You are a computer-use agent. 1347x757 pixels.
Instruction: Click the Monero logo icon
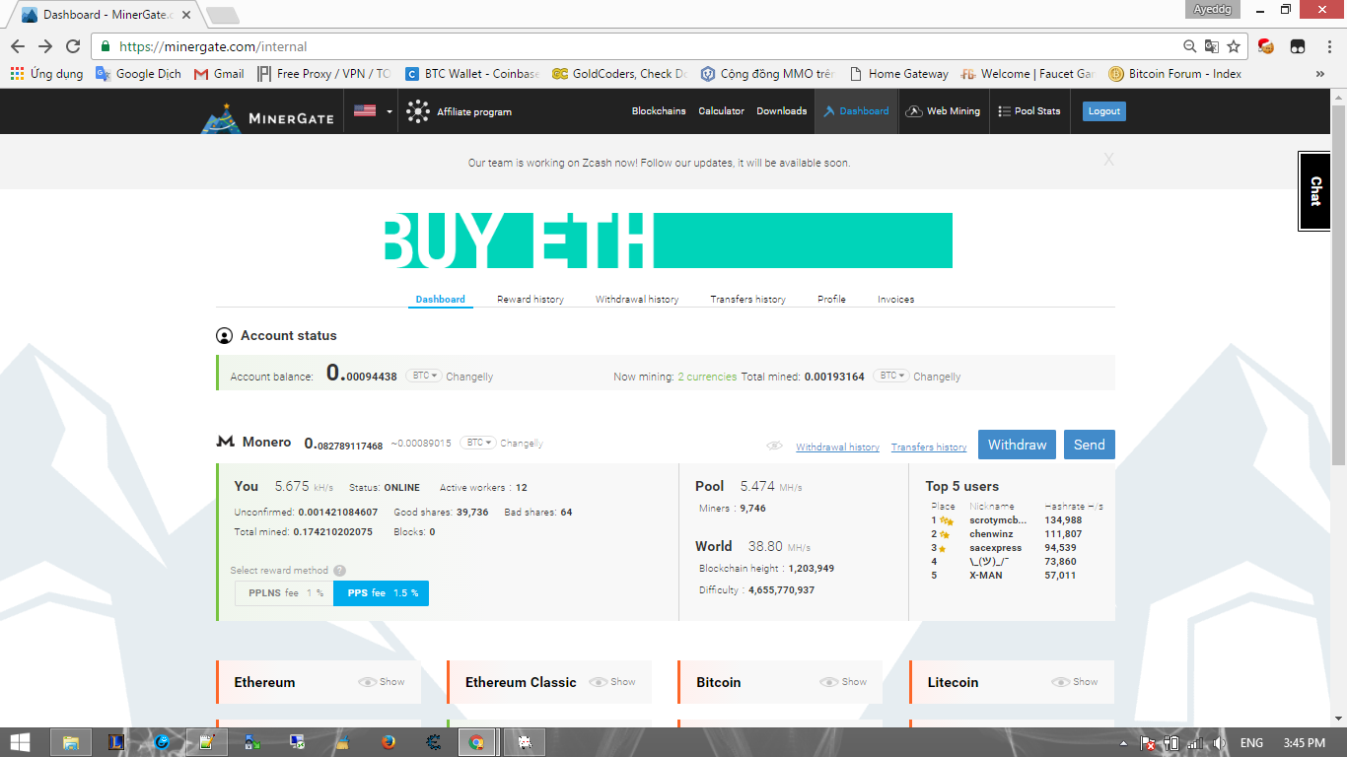point(225,443)
